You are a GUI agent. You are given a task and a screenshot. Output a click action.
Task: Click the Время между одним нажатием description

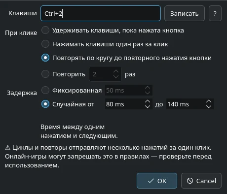(x=79, y=131)
